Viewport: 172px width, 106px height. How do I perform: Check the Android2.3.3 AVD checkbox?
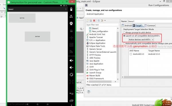click(x=131, y=54)
